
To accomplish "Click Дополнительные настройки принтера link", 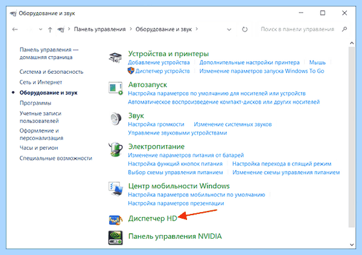I will pyautogui.click(x=249, y=62).
